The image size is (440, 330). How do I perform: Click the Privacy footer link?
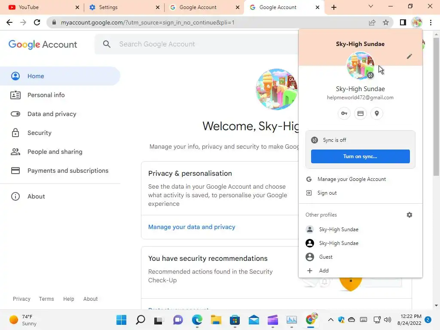coord(21,299)
